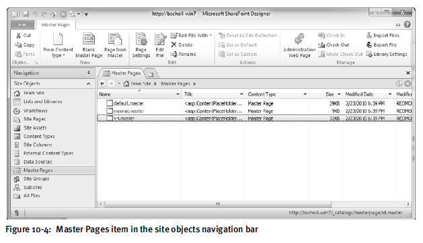Check Out the selected file
The image size is (423, 243).
334,45
